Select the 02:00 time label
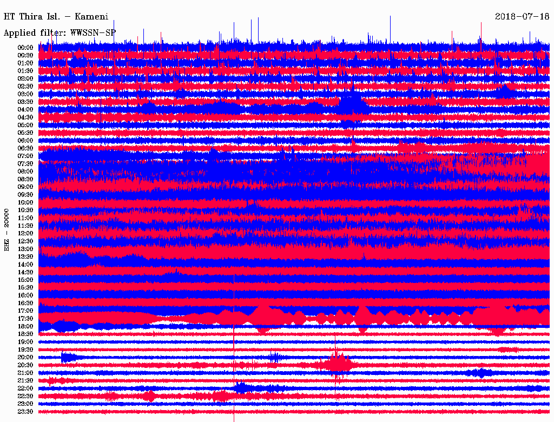The width and height of the screenshot is (554, 422). (x=25, y=78)
